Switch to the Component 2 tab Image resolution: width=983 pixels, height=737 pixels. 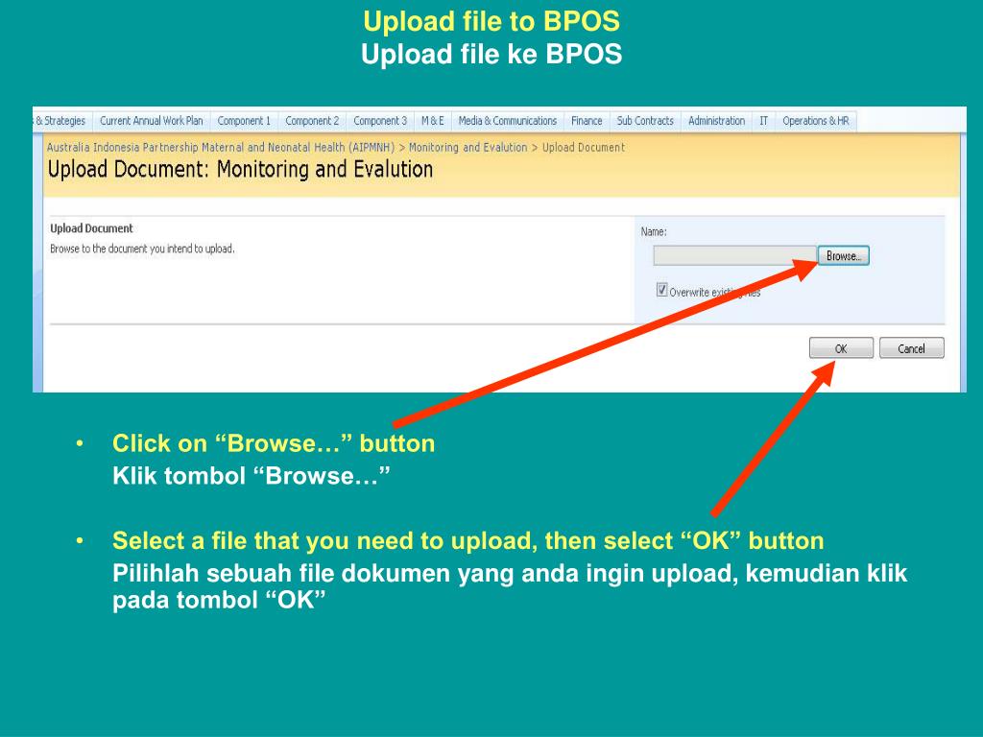tap(312, 121)
